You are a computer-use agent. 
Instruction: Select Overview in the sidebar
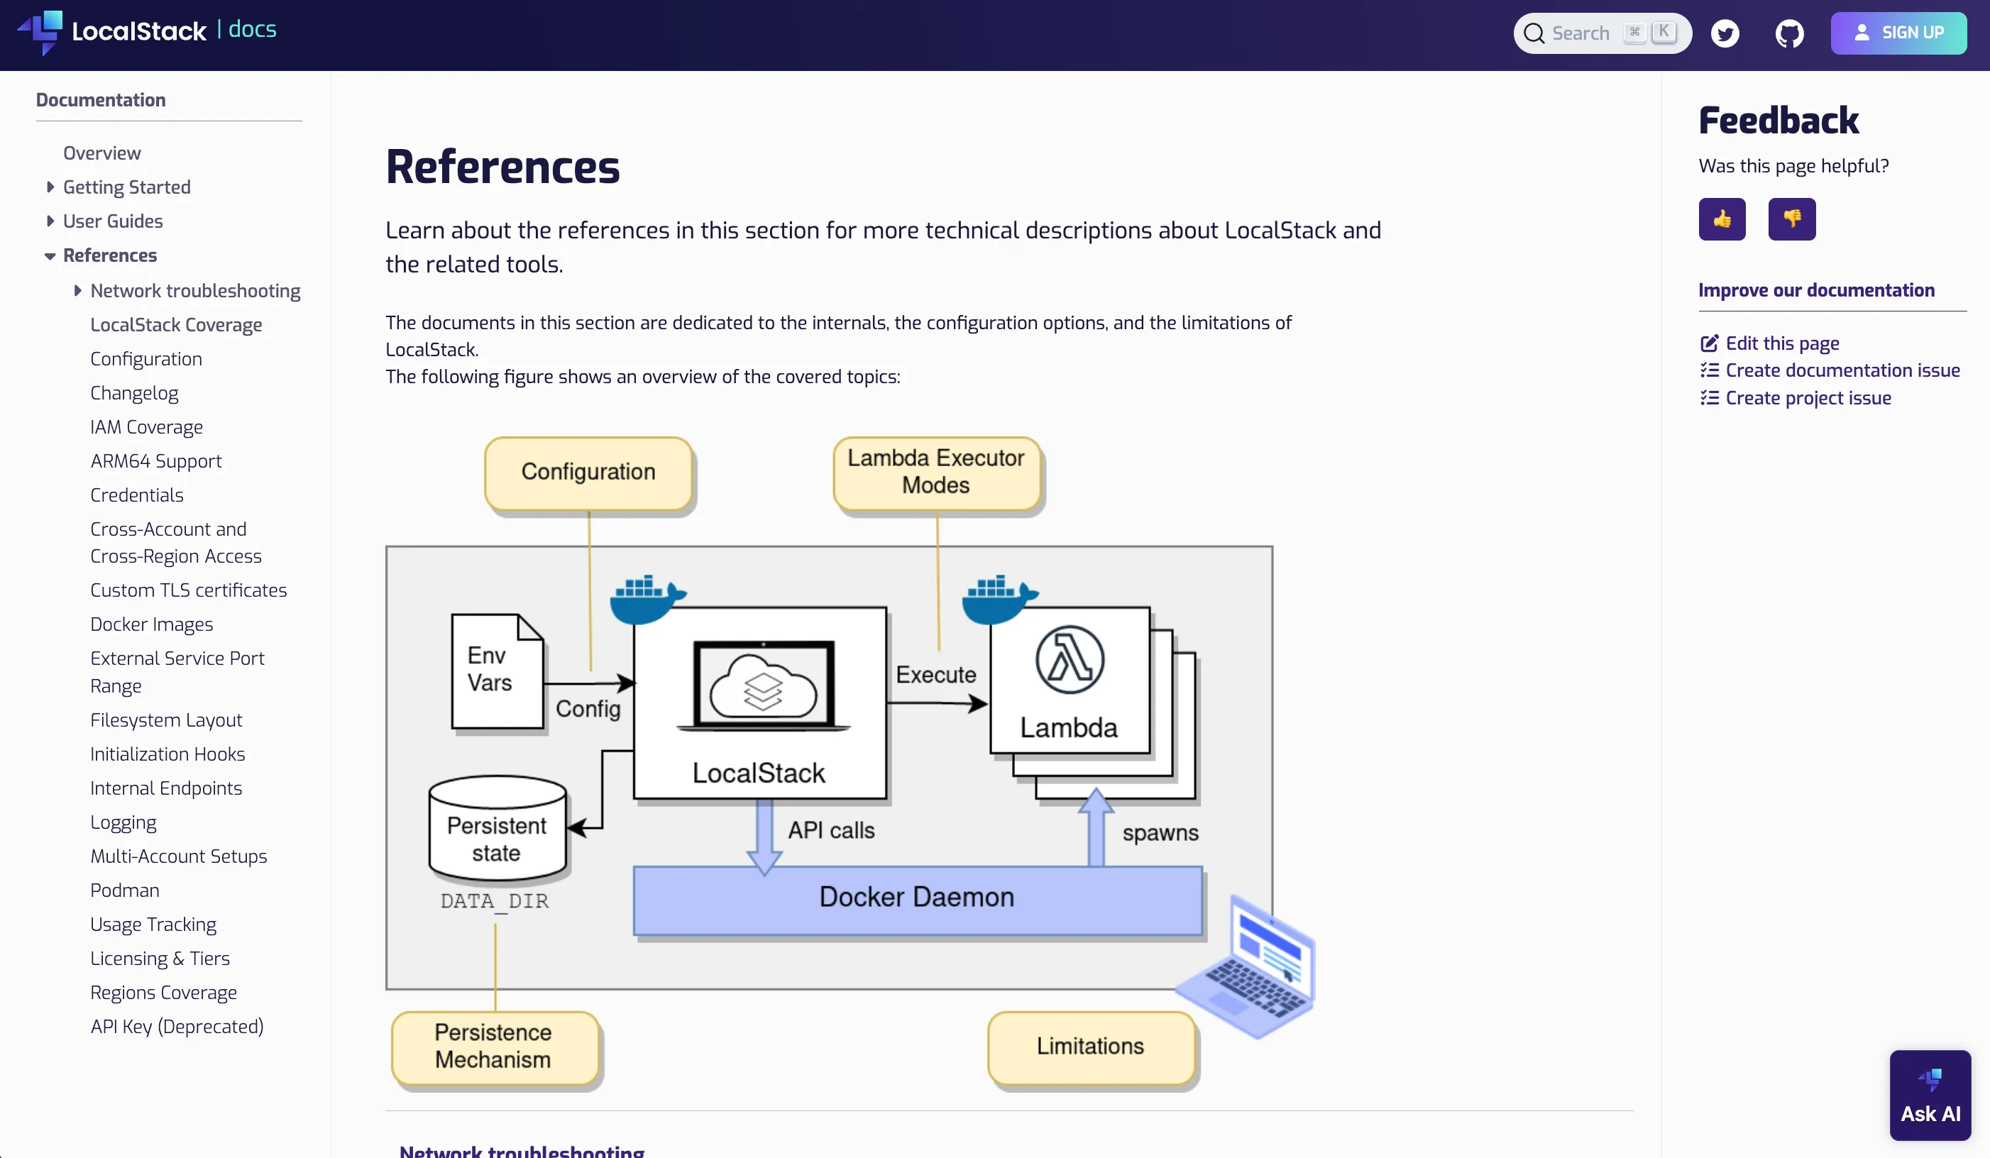(x=101, y=153)
